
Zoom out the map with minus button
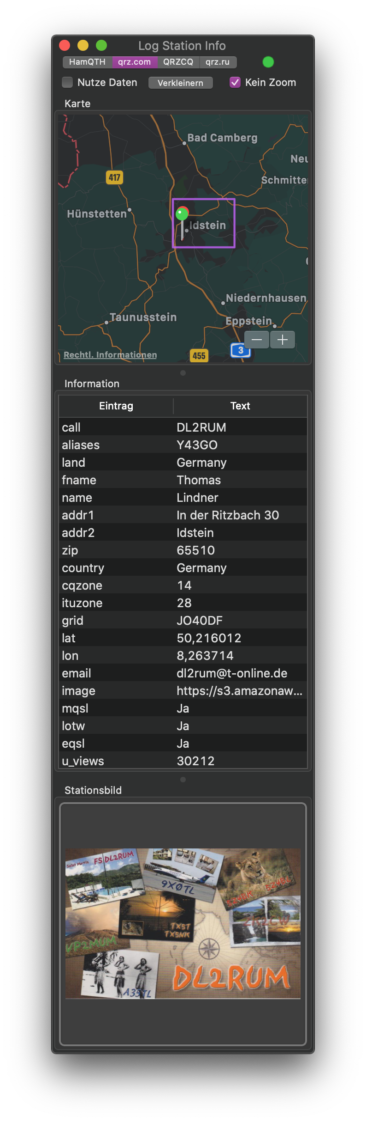(257, 340)
